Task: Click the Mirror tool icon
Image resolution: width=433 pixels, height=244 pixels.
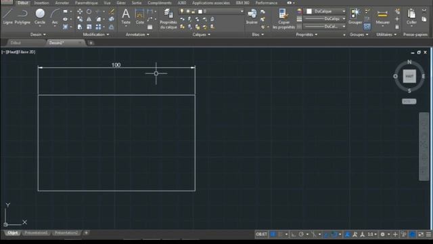Action: pos(89,19)
